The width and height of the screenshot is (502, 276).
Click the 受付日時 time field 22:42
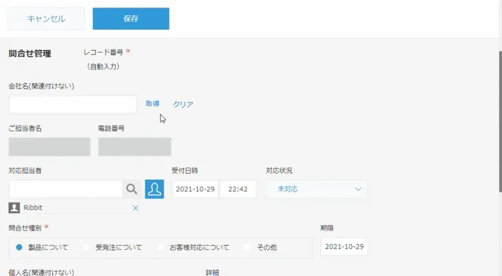tap(238, 189)
